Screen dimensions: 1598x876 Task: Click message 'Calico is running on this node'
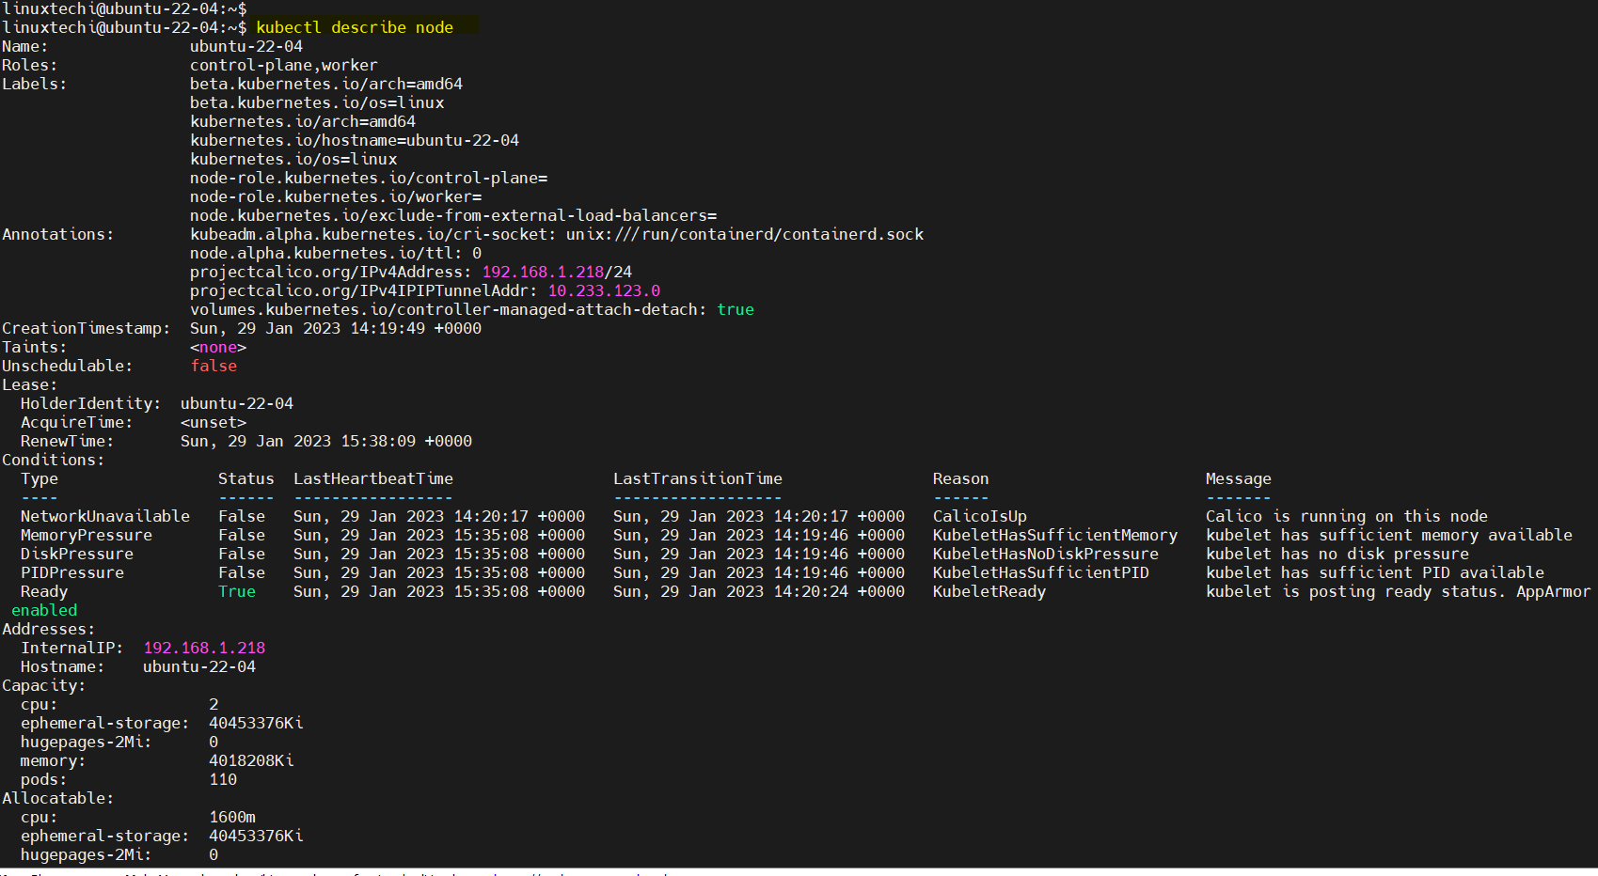pyautogui.click(x=1346, y=516)
